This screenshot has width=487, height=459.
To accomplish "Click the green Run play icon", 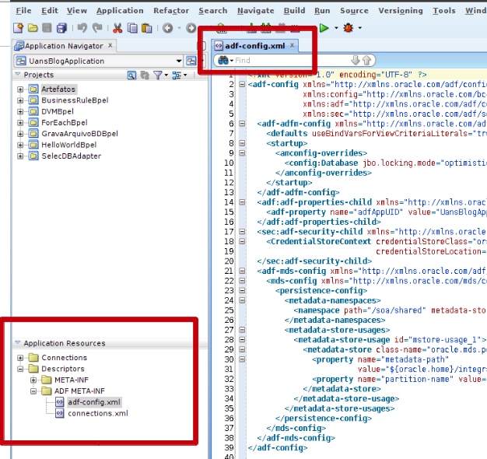I will 324,28.
